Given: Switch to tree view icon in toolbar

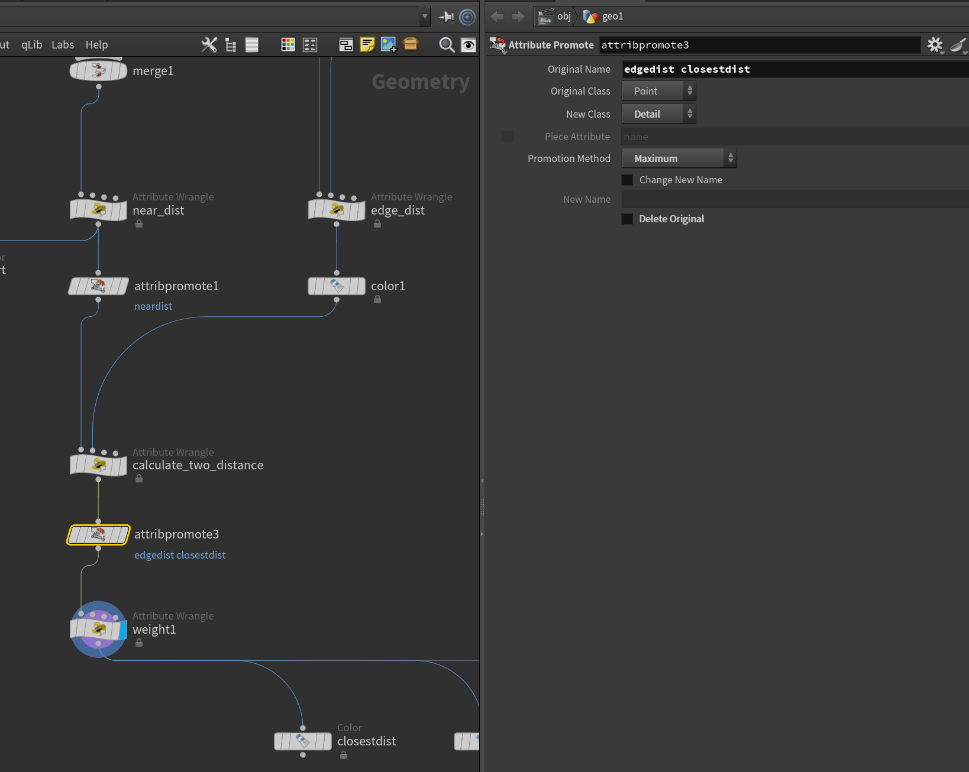Looking at the screenshot, I should pos(231,45).
